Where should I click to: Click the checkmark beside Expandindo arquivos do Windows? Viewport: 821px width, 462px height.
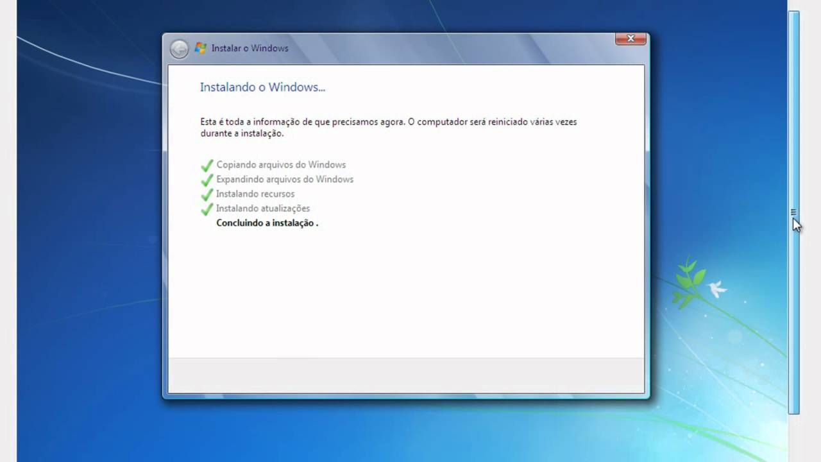tap(207, 180)
